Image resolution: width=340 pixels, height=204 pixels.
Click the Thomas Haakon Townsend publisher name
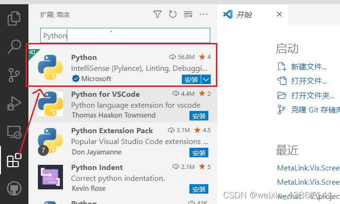click(x=114, y=115)
